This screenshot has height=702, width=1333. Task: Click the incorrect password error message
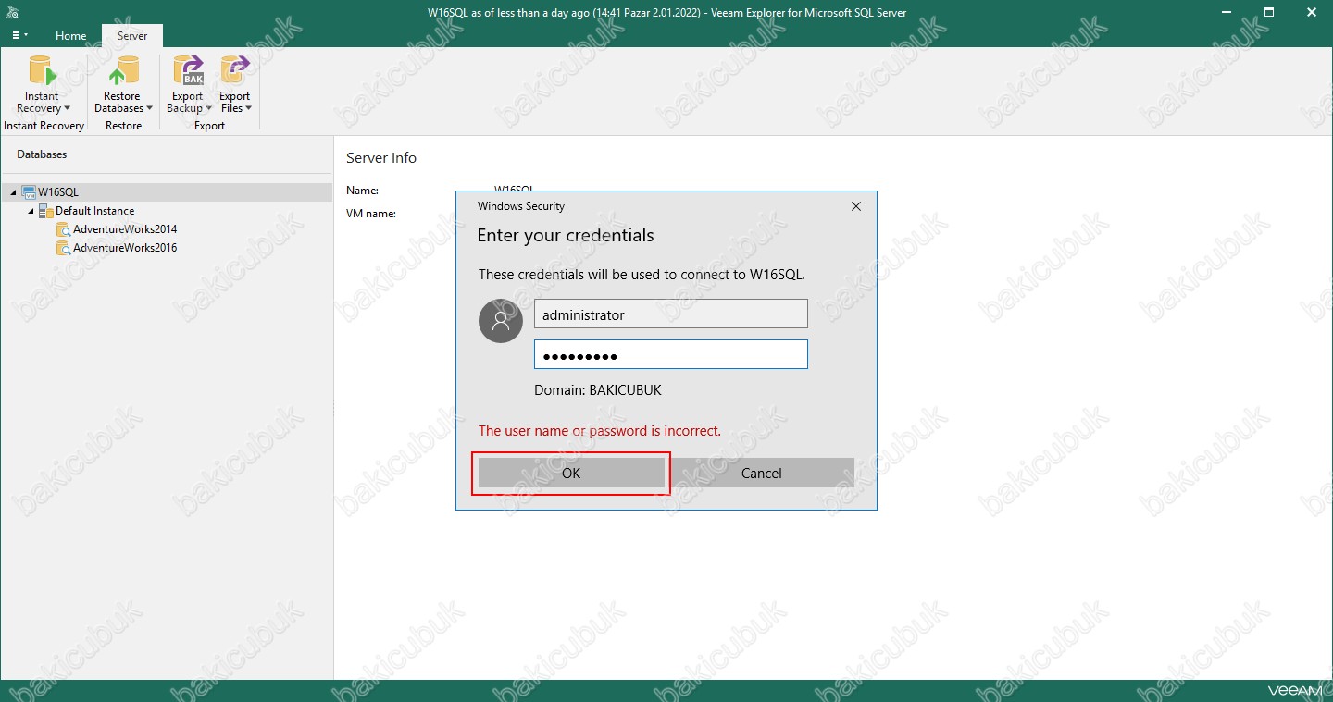pos(600,431)
